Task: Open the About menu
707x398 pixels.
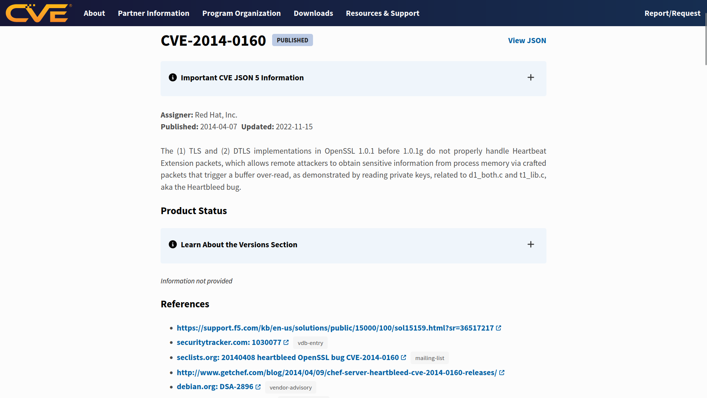Action: (x=94, y=13)
